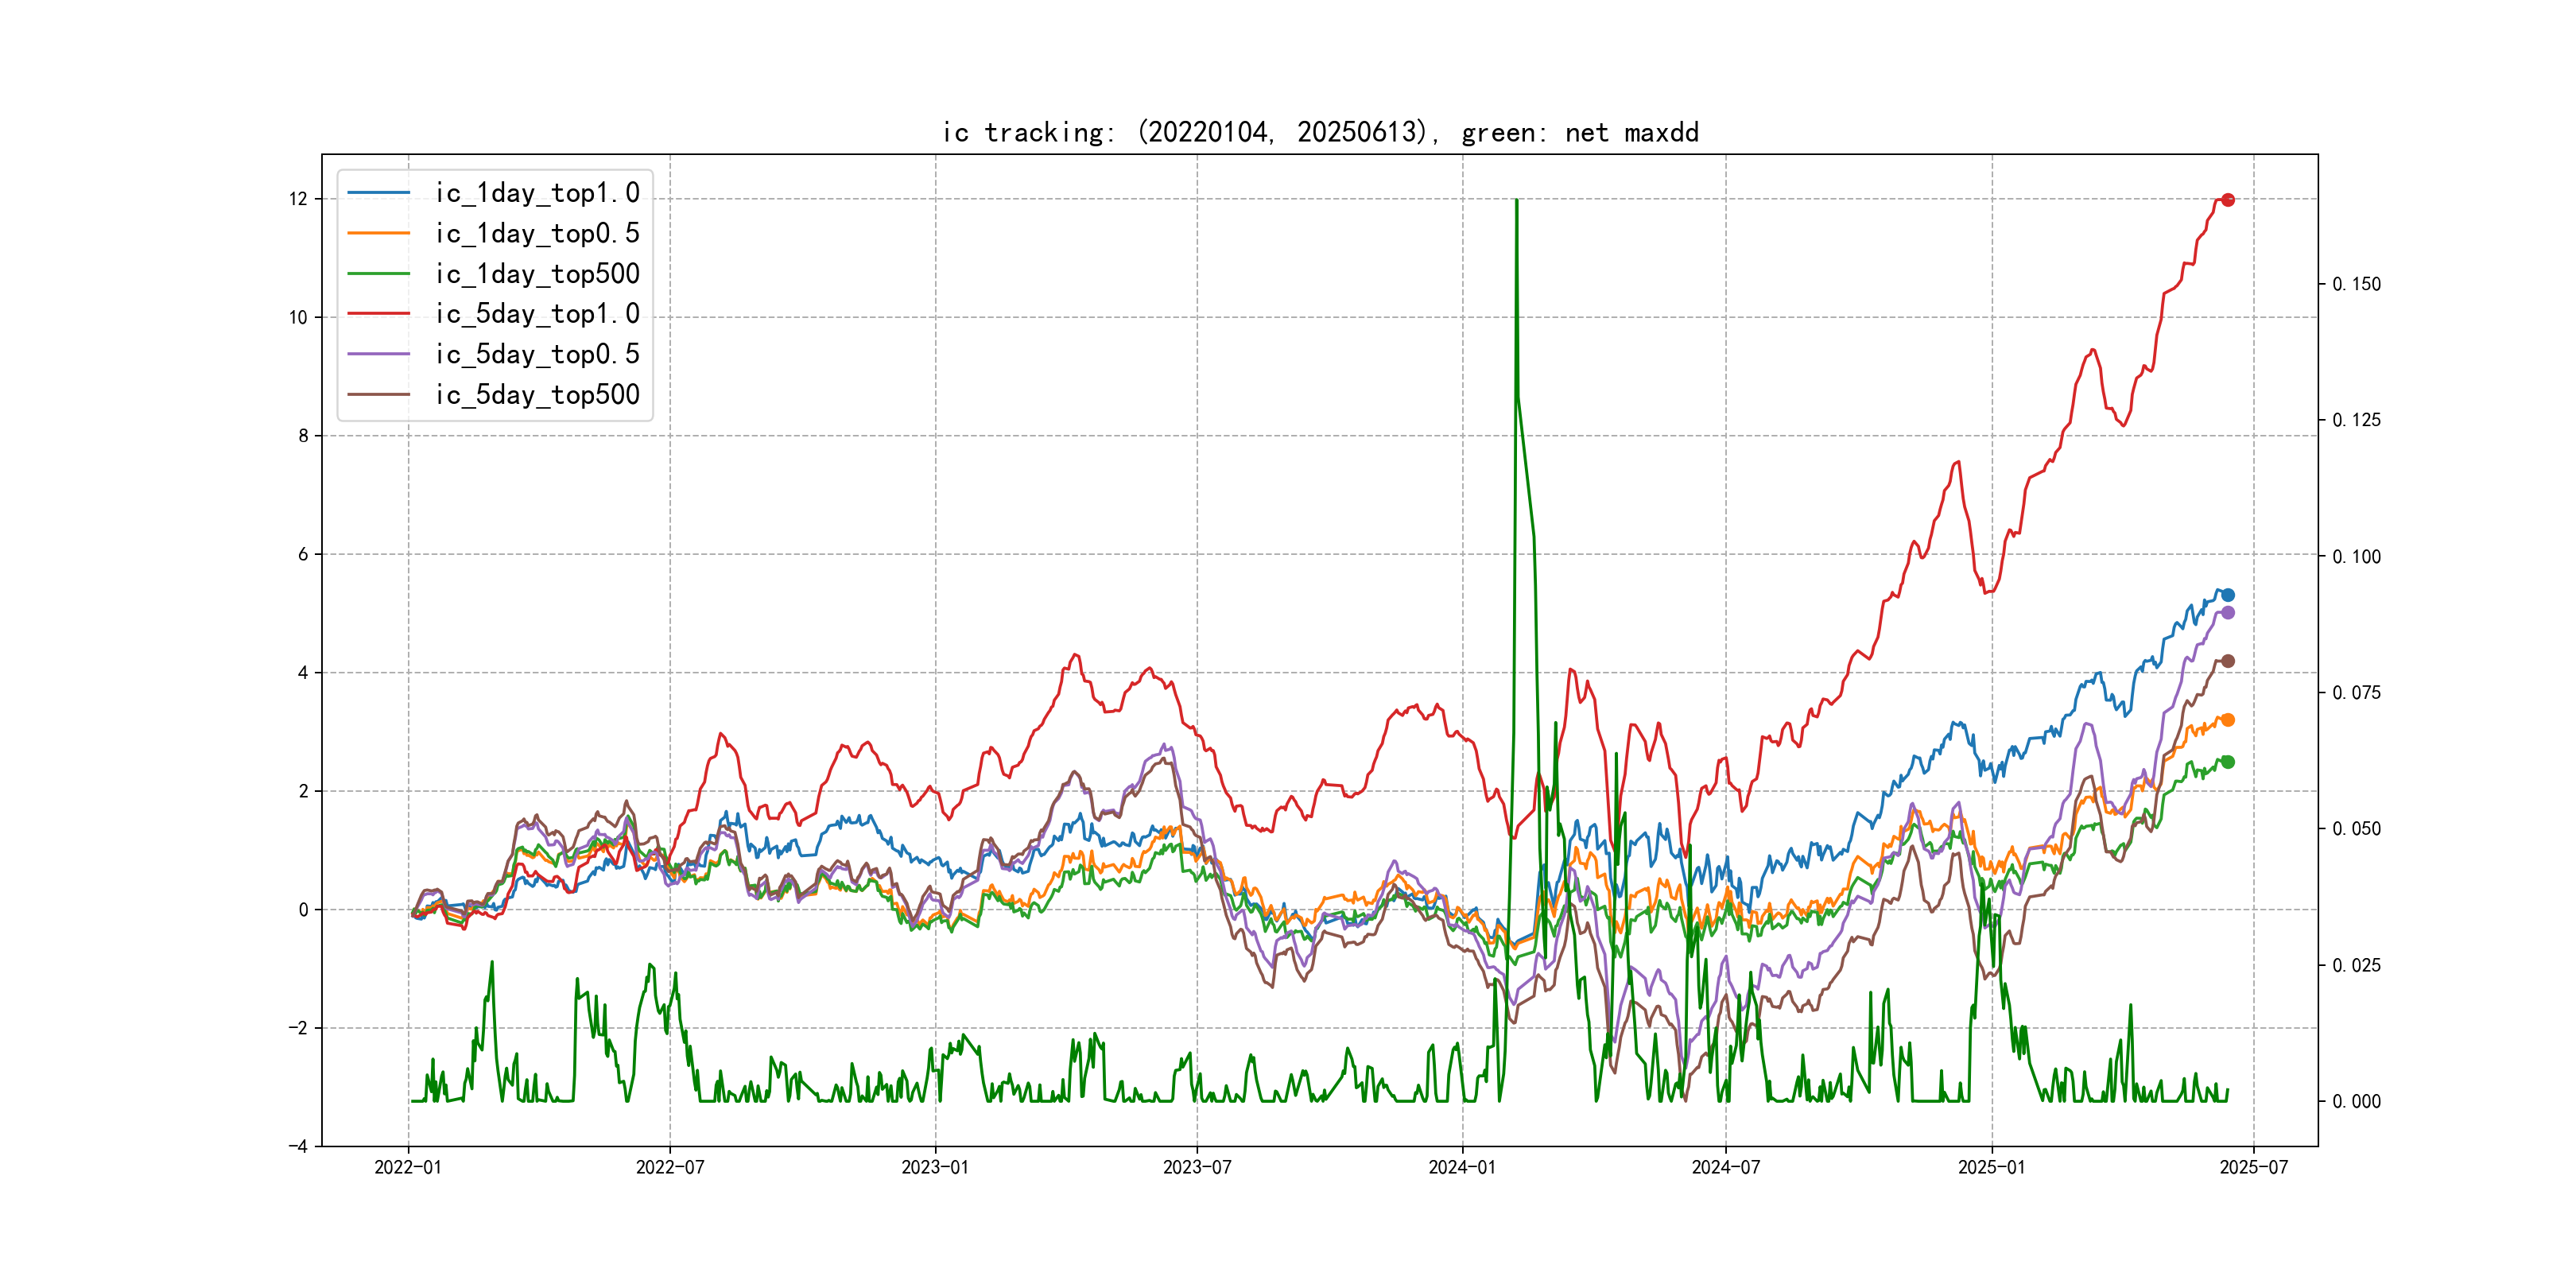This screenshot has height=1288, width=2576.
Task: Click the 2024-01 x-axis tick label
Action: 1462,1167
